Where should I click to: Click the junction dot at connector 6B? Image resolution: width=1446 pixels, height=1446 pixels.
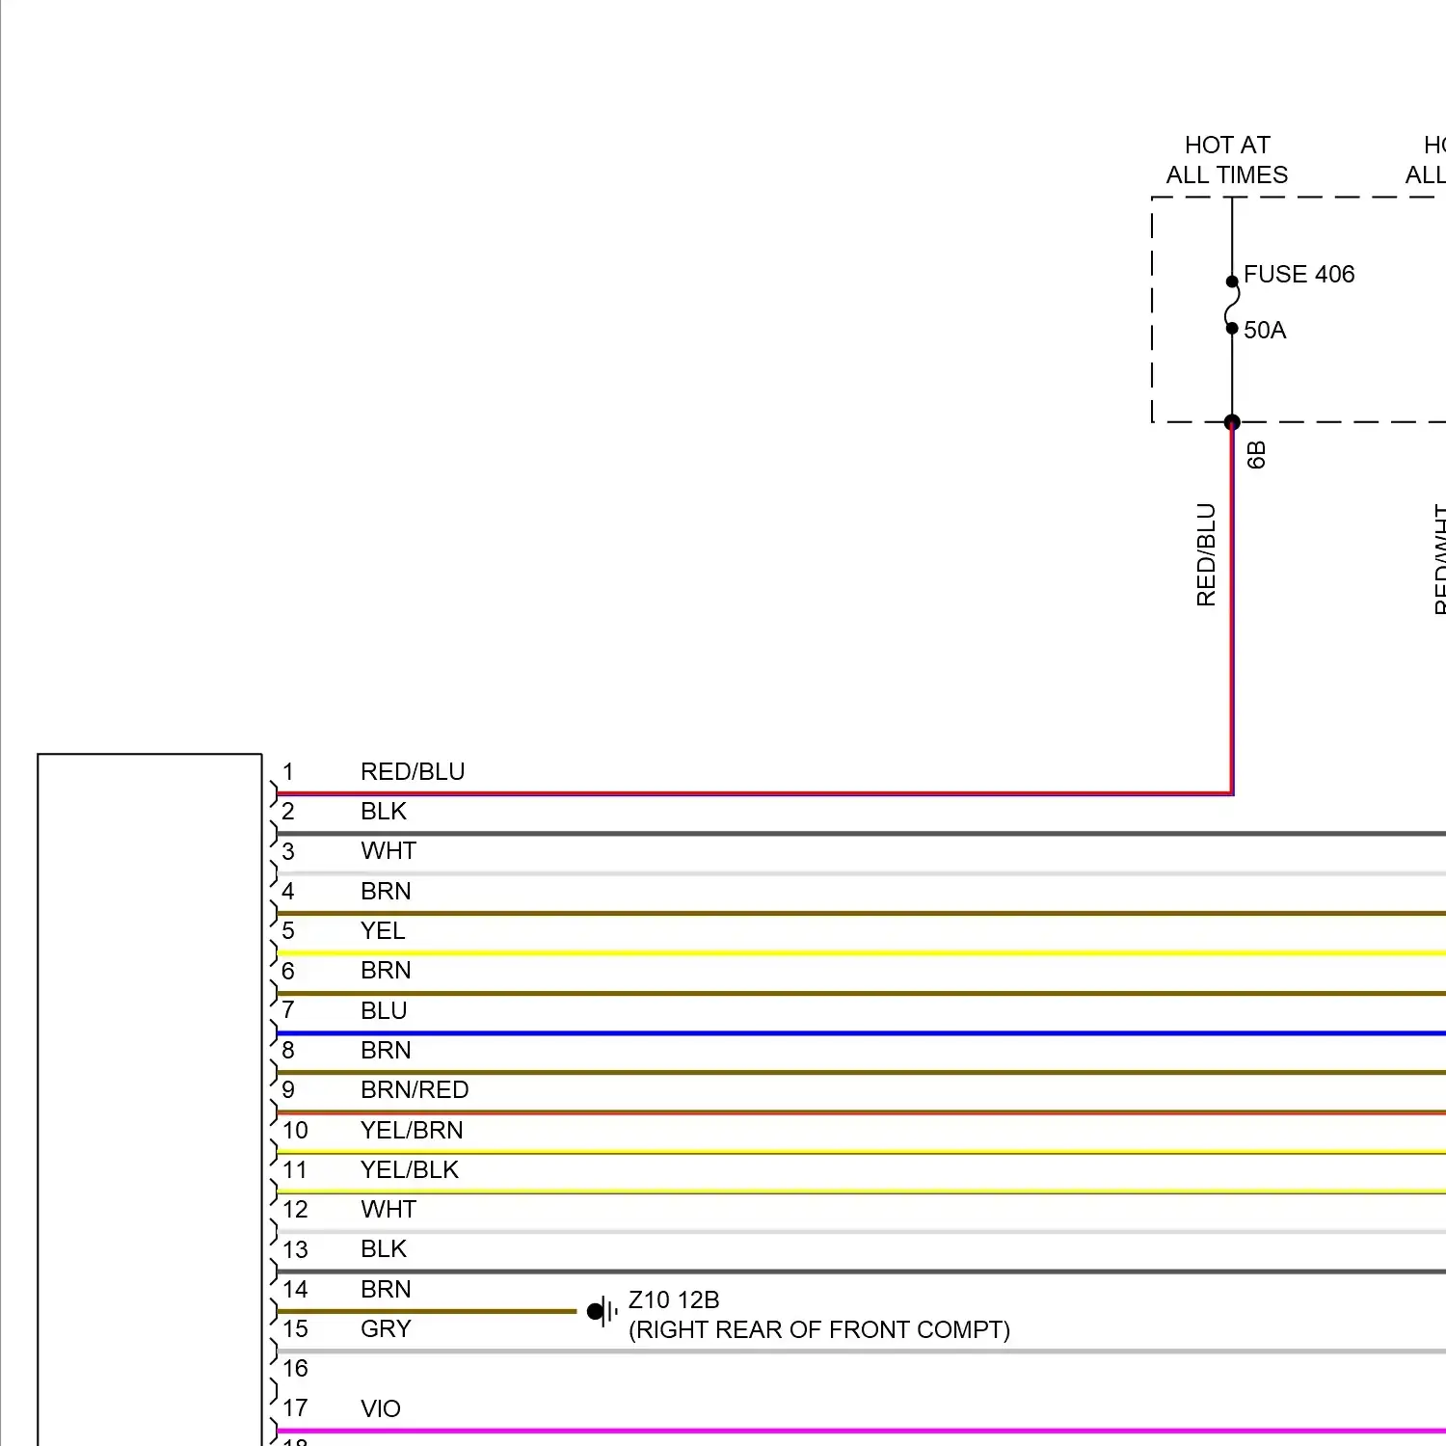click(1232, 422)
